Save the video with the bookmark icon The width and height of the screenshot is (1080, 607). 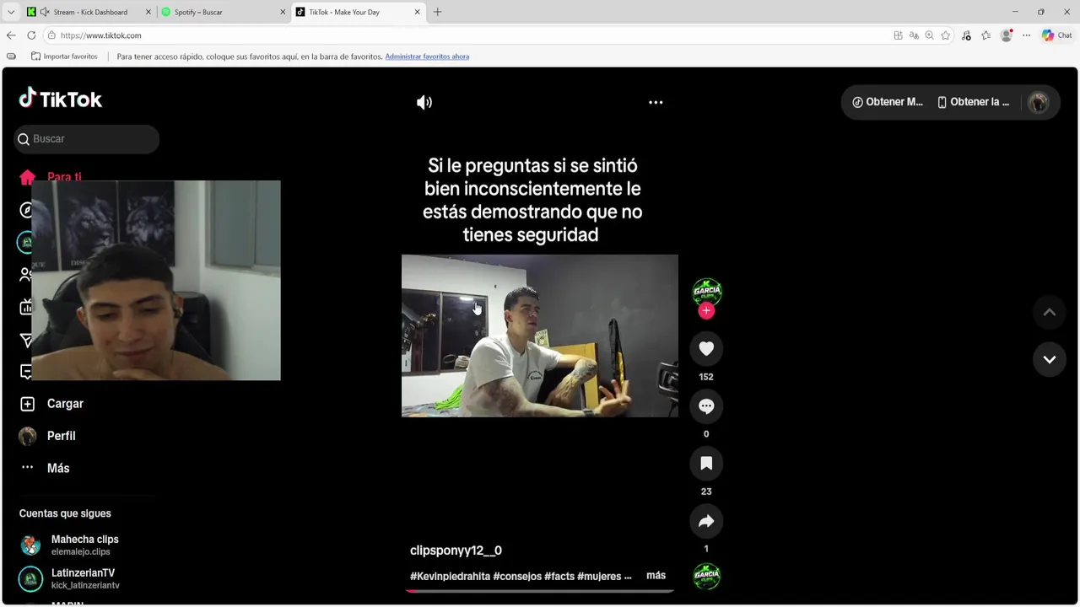(706, 464)
